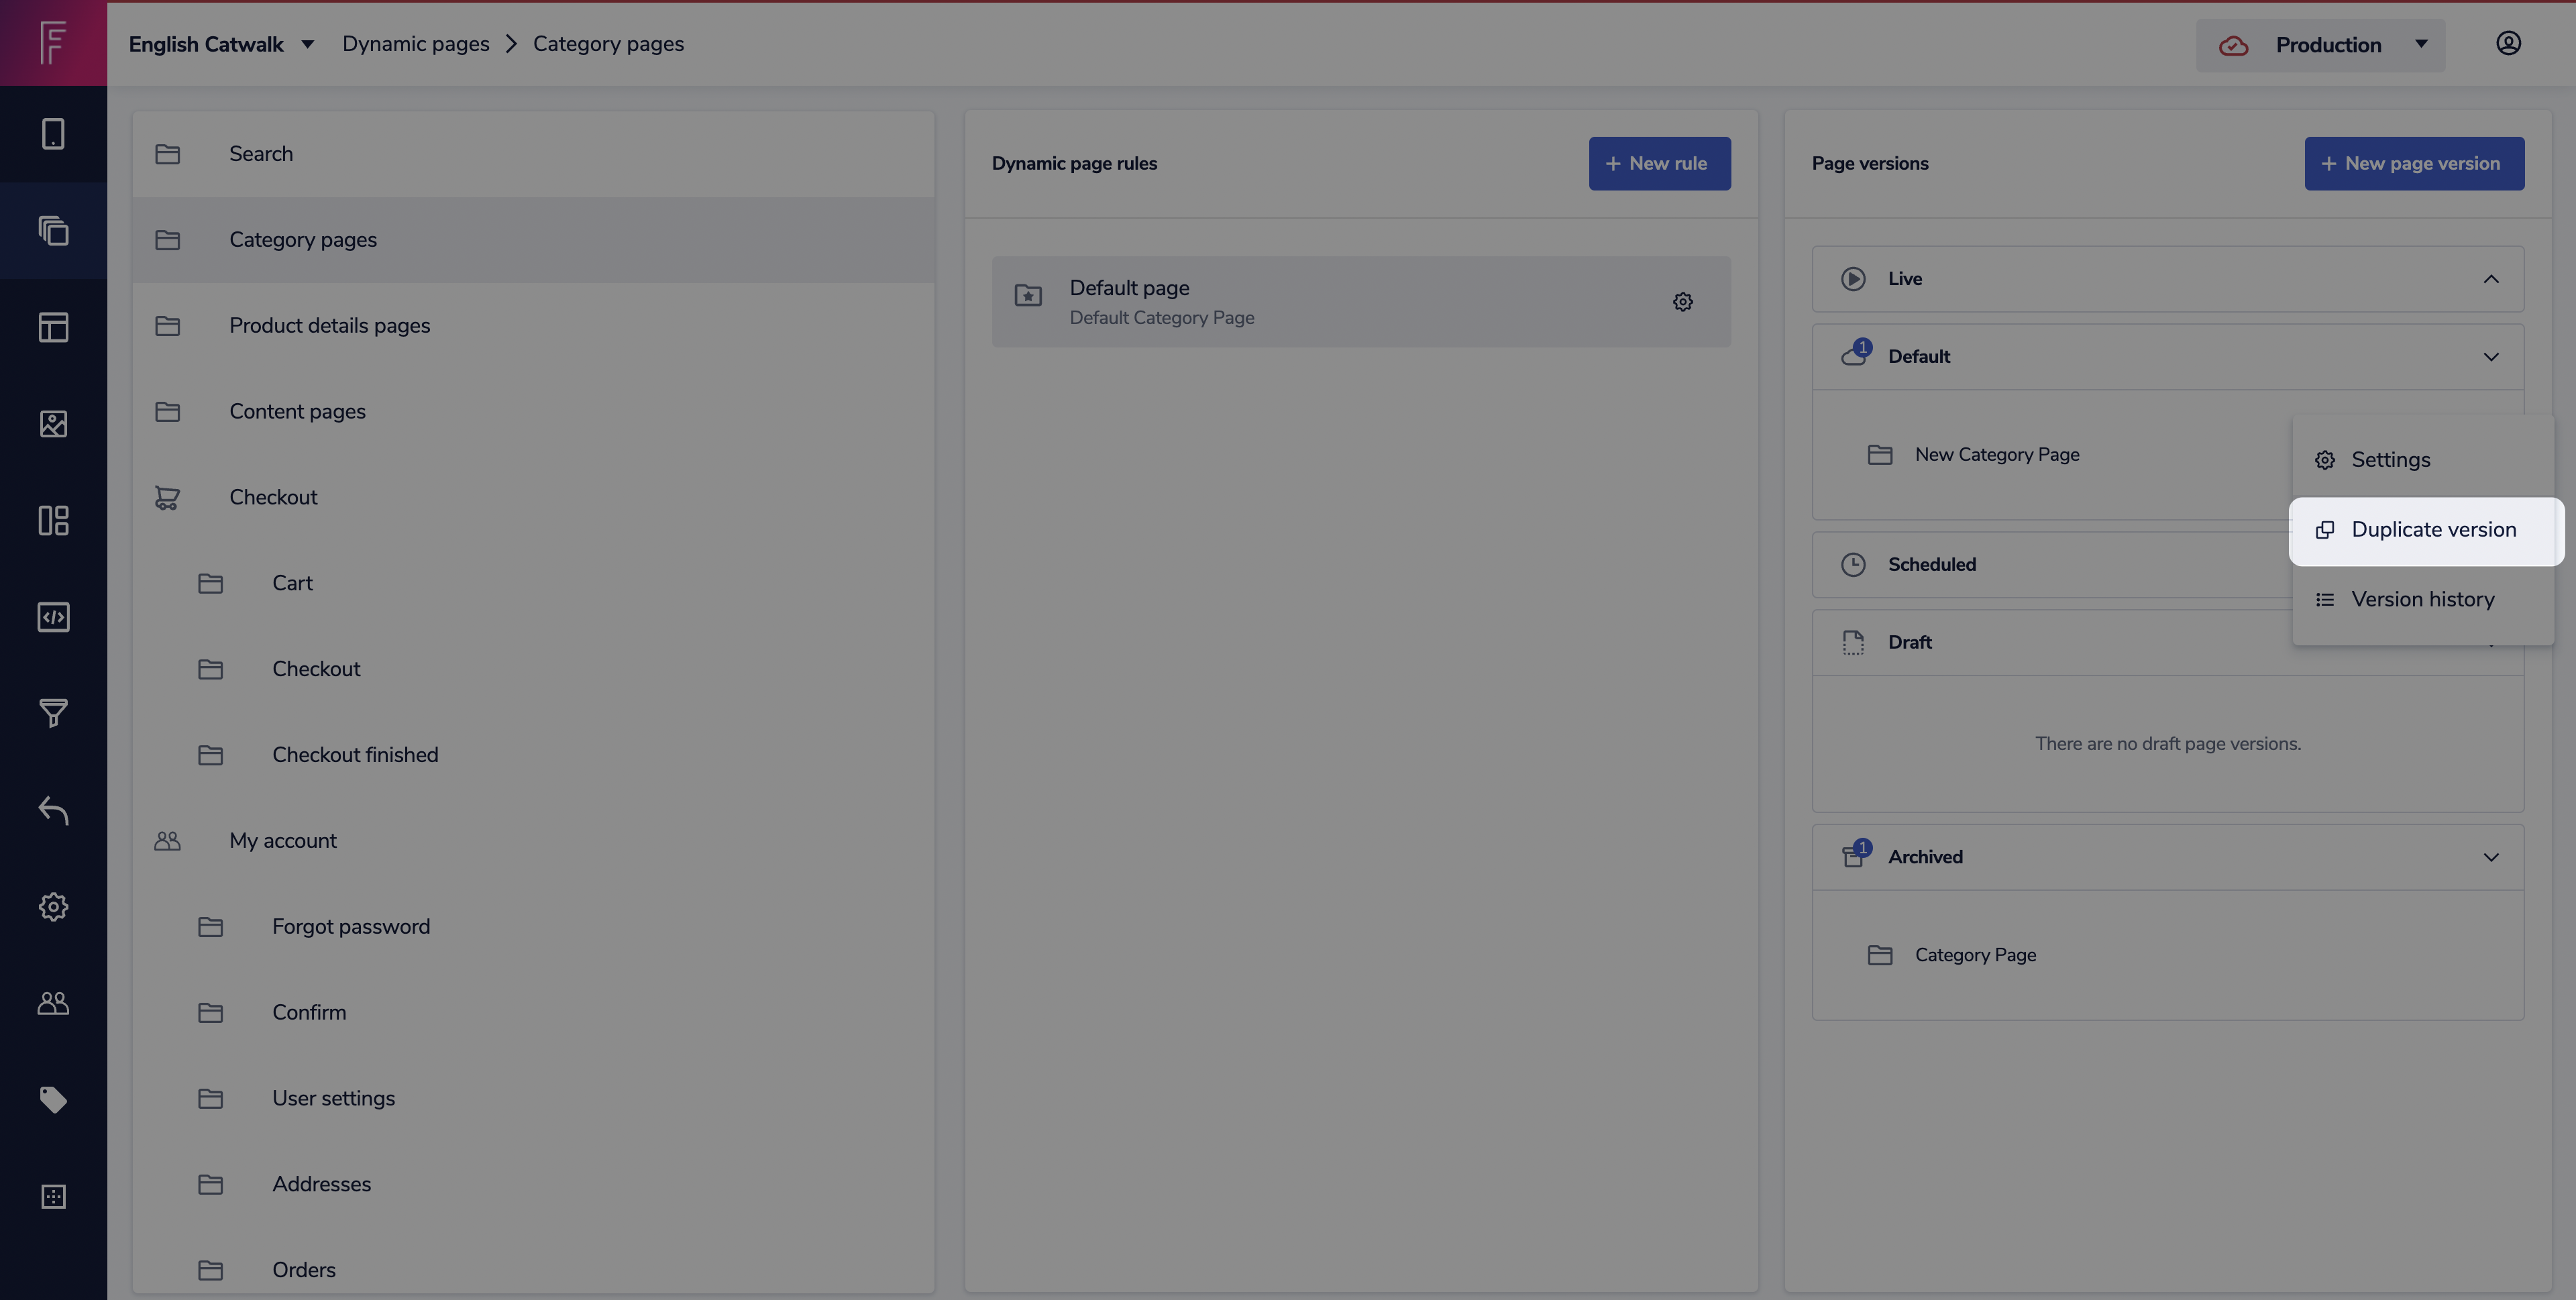Open the price tag sidebar icon
This screenshot has height=1300, width=2576.
pyautogui.click(x=53, y=1099)
